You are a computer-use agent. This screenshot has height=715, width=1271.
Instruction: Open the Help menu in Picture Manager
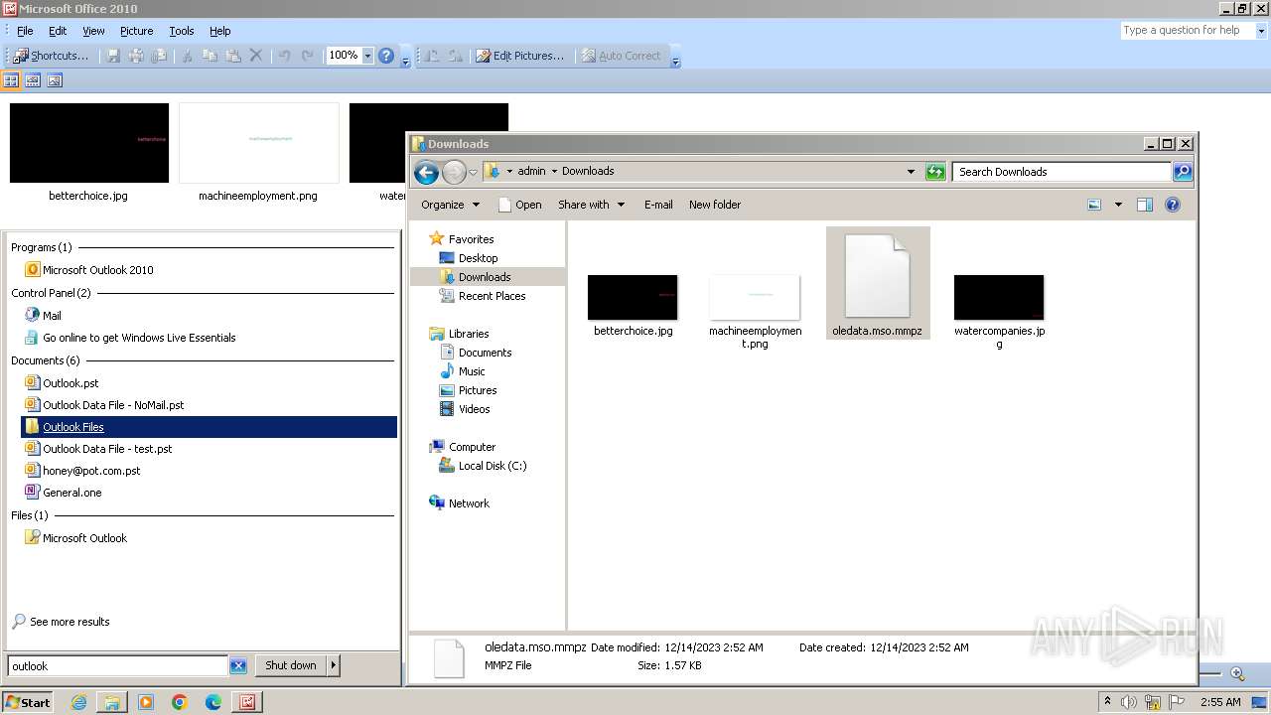coord(219,31)
